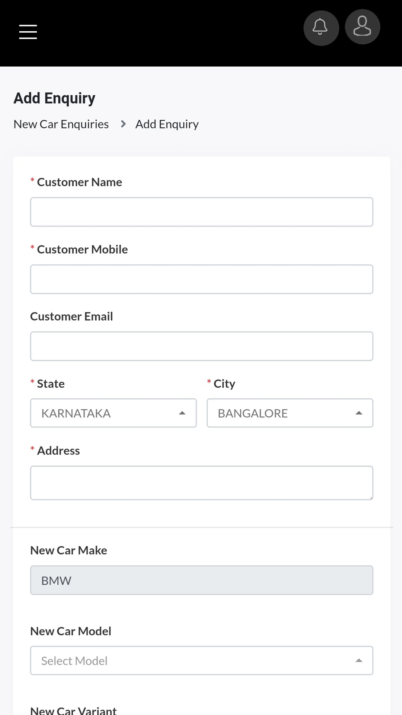Expand the State dropdown showing KARNATAKA
This screenshot has width=402, height=715.
point(113,413)
